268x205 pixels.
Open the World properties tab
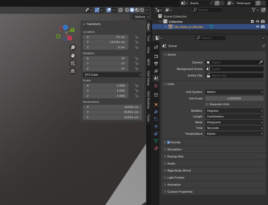(156, 86)
